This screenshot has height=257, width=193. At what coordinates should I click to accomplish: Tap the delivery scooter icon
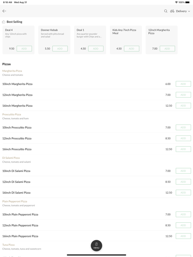[x=172, y=11]
